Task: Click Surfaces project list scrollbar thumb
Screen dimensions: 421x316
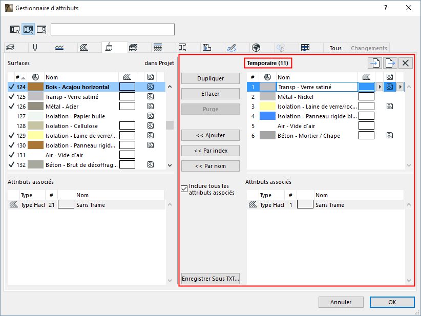Action: coord(170,125)
